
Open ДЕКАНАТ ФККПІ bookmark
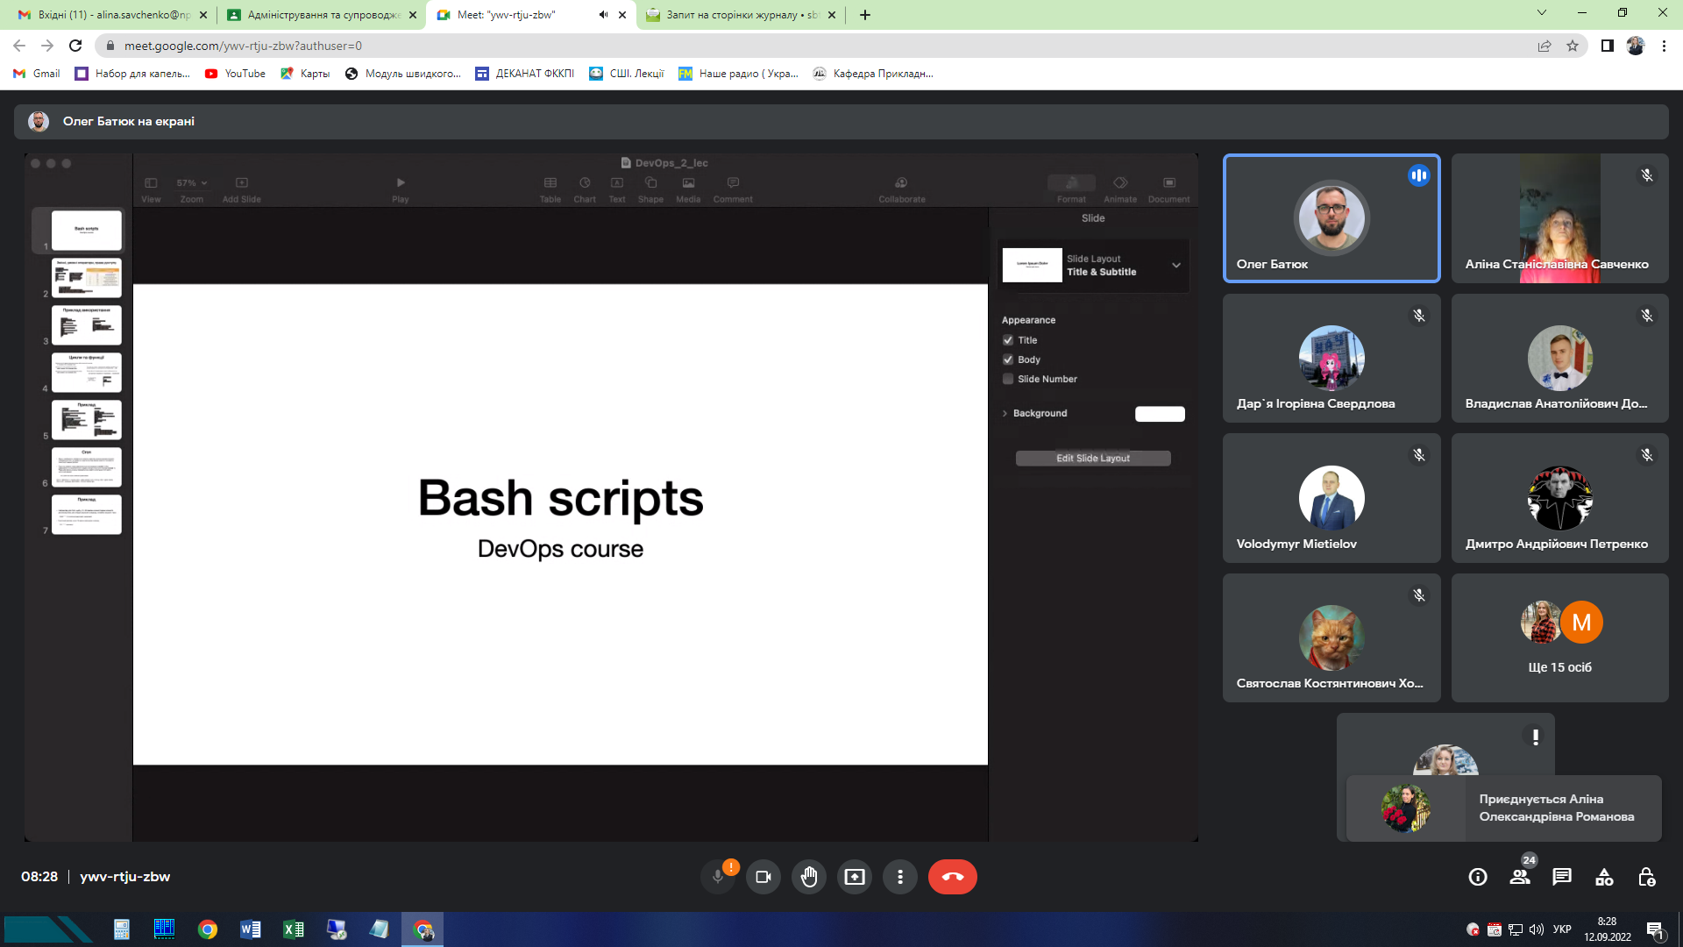point(524,74)
